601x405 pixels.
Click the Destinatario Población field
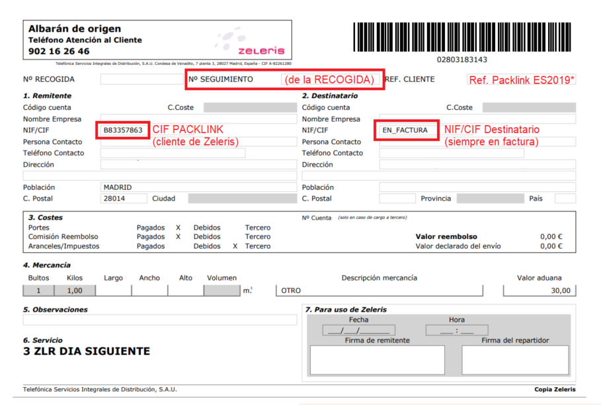point(477,187)
